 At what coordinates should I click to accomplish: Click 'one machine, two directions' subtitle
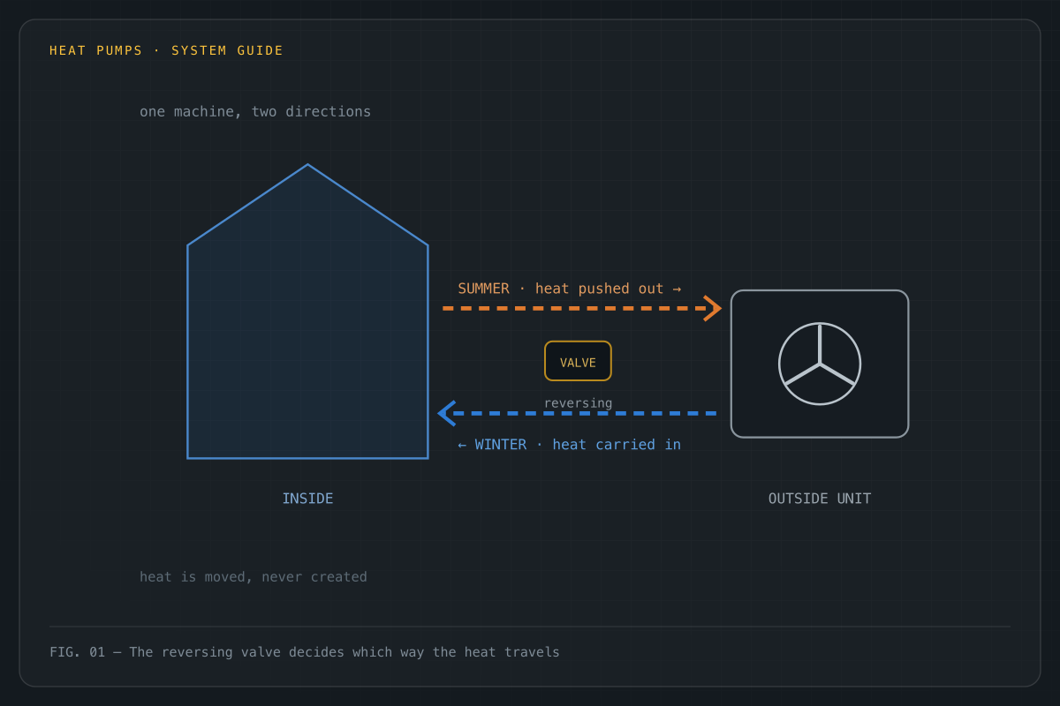pyautogui.click(x=255, y=112)
